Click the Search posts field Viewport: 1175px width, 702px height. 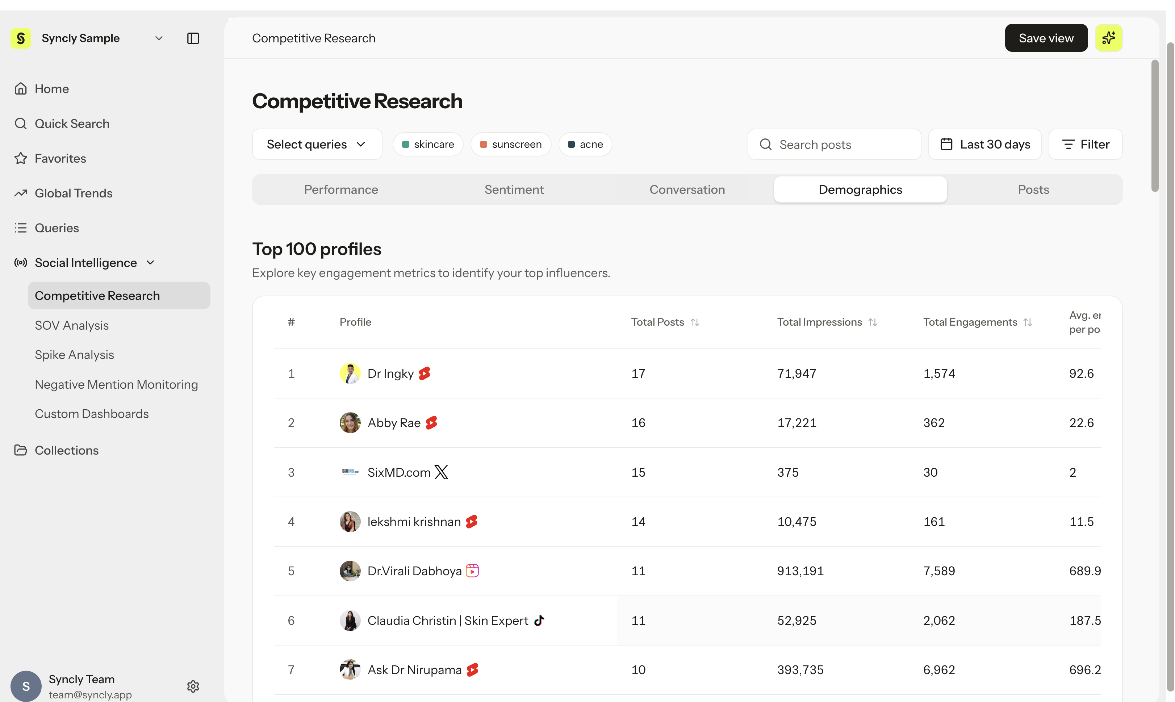click(835, 144)
